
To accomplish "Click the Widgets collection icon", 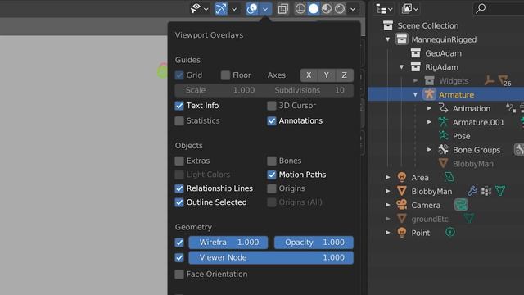I will (x=429, y=80).
